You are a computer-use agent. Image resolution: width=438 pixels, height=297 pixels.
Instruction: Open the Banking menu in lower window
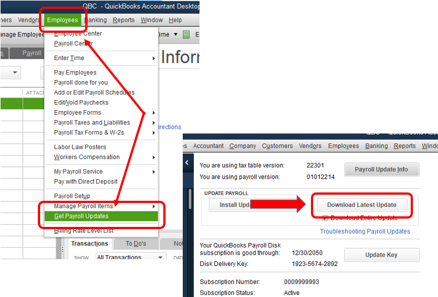point(376,146)
